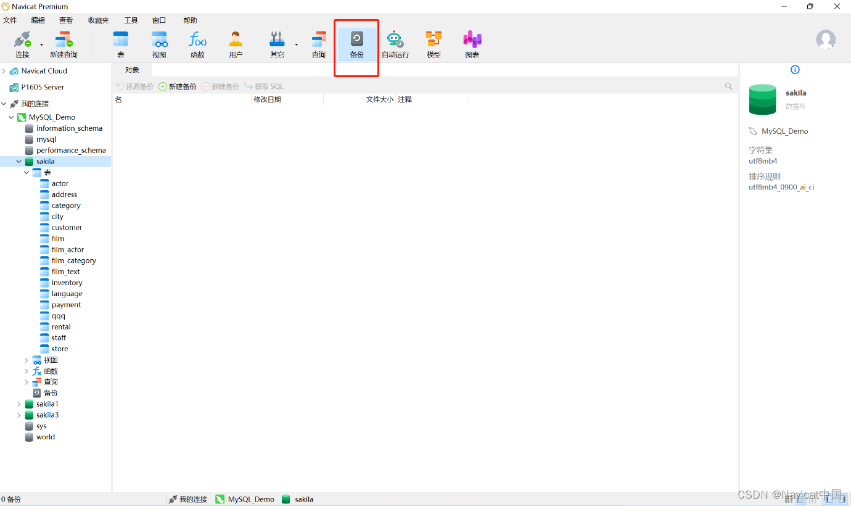The width and height of the screenshot is (851, 506).
Task: Select the qqq table
Action: (58, 316)
